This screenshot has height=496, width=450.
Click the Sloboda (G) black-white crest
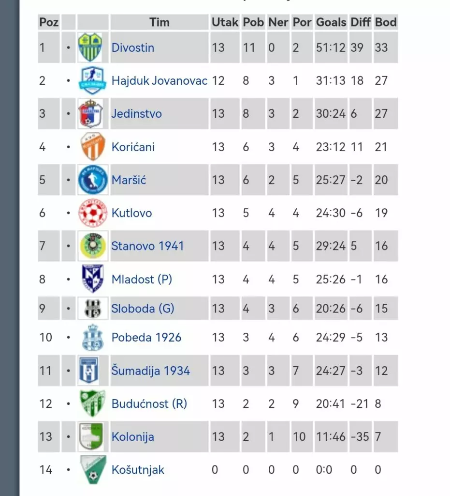[92, 309]
